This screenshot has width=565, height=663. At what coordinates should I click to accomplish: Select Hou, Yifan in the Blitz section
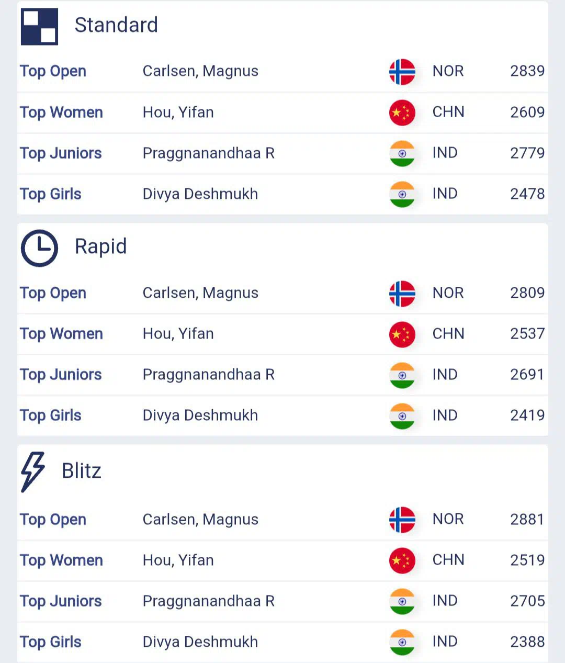click(x=178, y=560)
